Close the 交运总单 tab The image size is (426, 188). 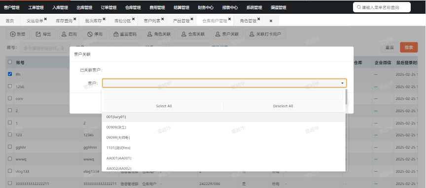(45, 19)
